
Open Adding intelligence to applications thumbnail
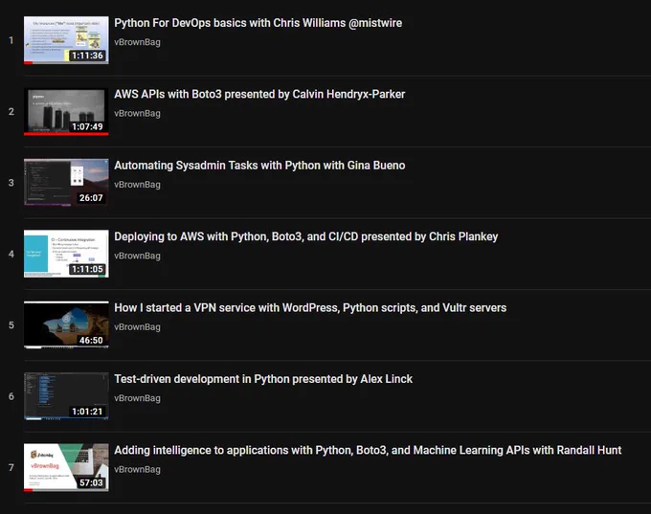[x=66, y=467]
